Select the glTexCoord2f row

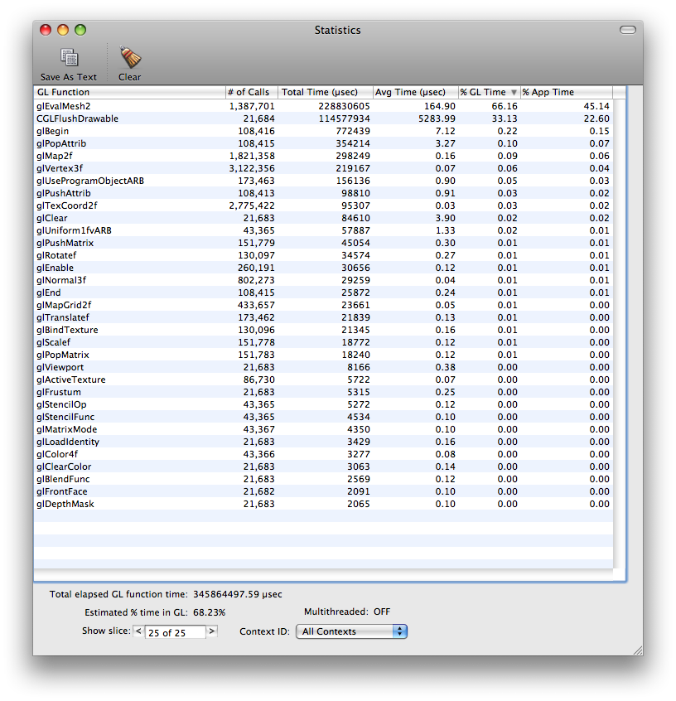[x=323, y=205]
